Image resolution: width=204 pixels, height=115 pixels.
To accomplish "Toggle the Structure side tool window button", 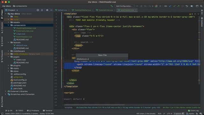I will click(2, 28).
